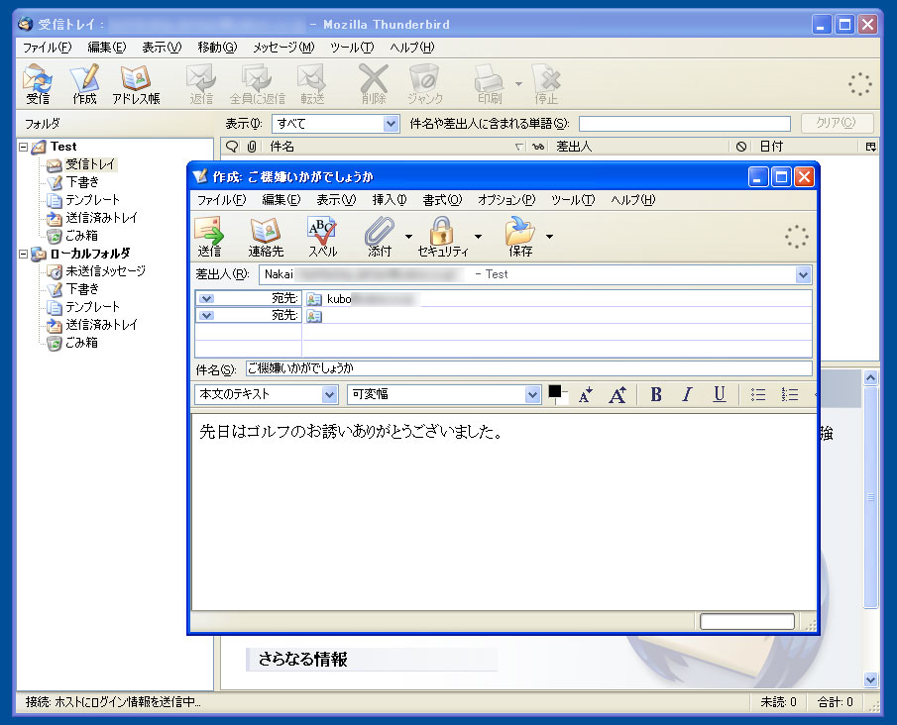Click the smaller font size A icon
Viewport: 897px width, 725px height.
click(585, 394)
